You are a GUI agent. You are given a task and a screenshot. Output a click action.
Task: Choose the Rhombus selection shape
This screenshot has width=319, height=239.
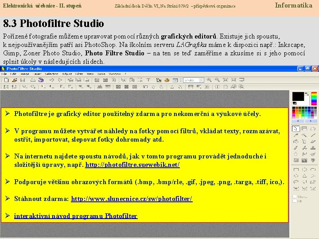pyautogui.click(x=296, y=176)
